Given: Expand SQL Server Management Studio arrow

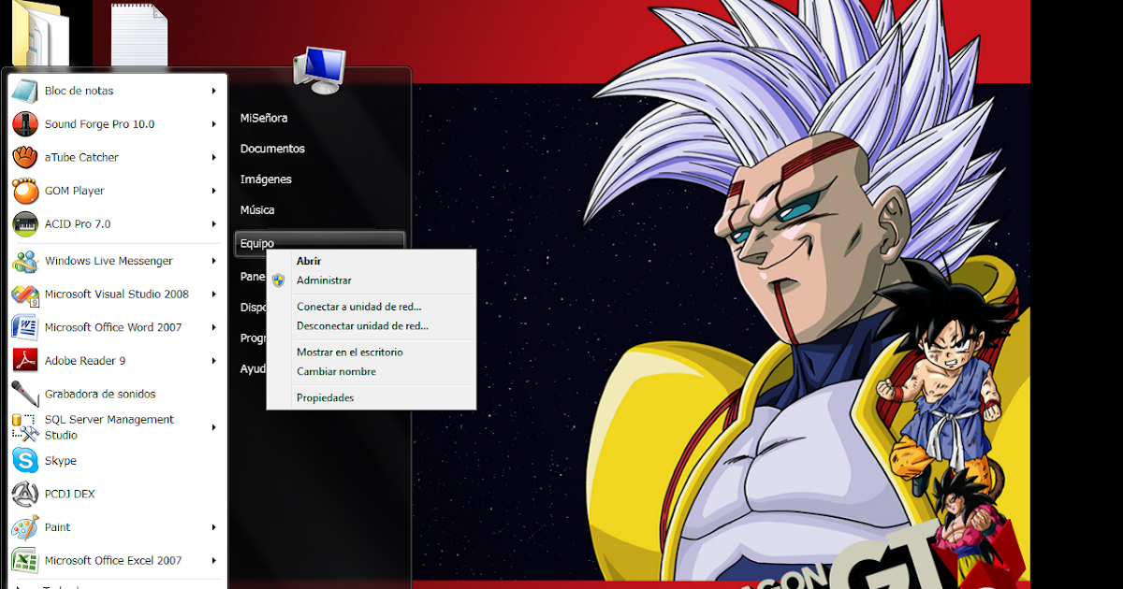Looking at the screenshot, I should click(x=214, y=427).
